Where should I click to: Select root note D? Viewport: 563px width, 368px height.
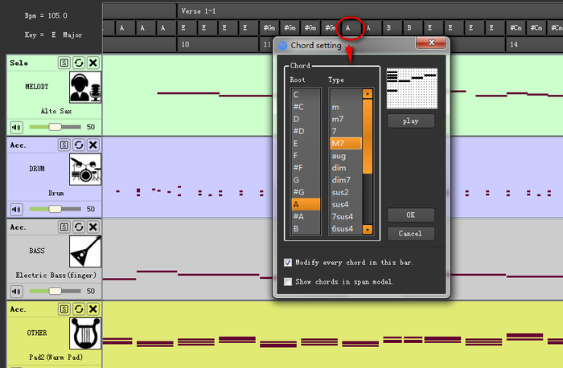click(x=306, y=119)
